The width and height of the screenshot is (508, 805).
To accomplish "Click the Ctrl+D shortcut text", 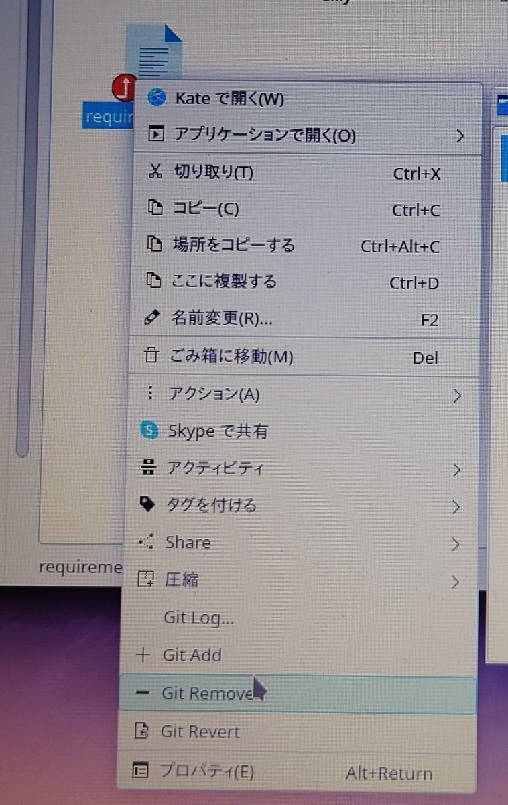I will (414, 283).
